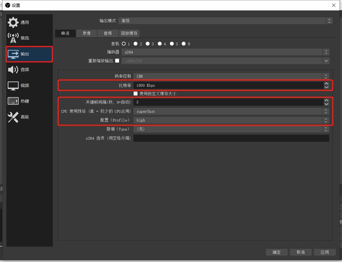Select audio track 6 radio button
The height and width of the screenshot is (262, 342).
pyautogui.click(x=184, y=44)
